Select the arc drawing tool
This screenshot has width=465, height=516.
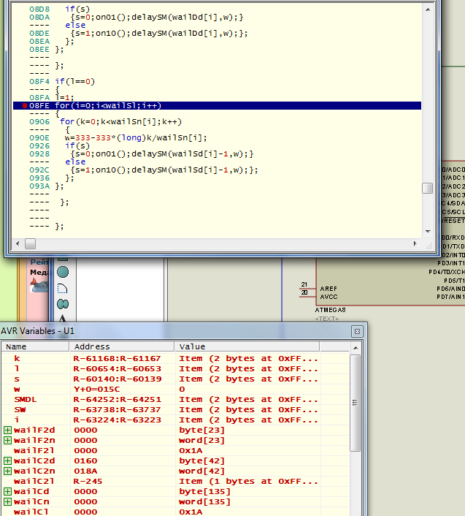tap(63, 288)
